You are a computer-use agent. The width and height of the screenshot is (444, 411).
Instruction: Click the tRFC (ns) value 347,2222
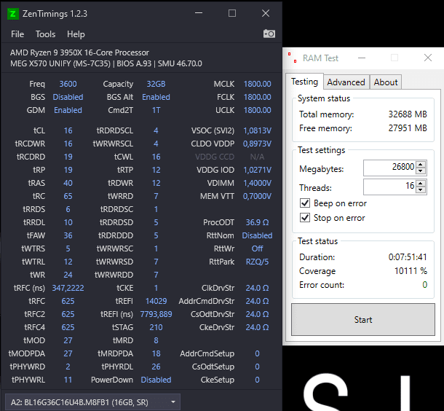click(68, 288)
